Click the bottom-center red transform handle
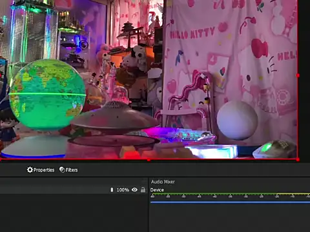The image size is (310, 232). point(149,160)
